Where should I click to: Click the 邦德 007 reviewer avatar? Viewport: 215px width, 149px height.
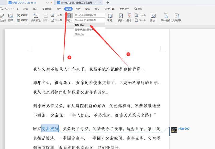point(174,130)
